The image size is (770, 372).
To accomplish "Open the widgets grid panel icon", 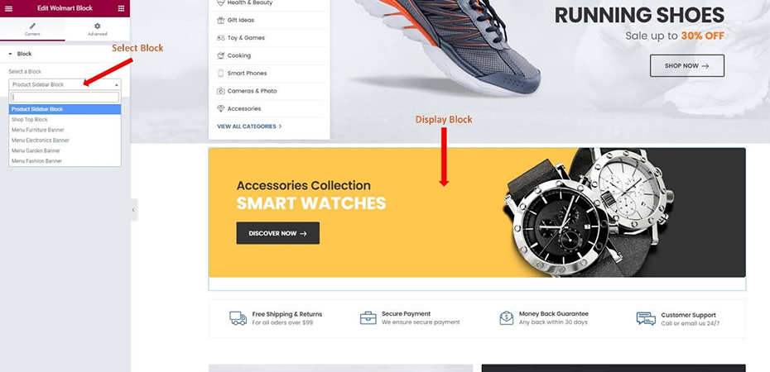I will click(121, 8).
